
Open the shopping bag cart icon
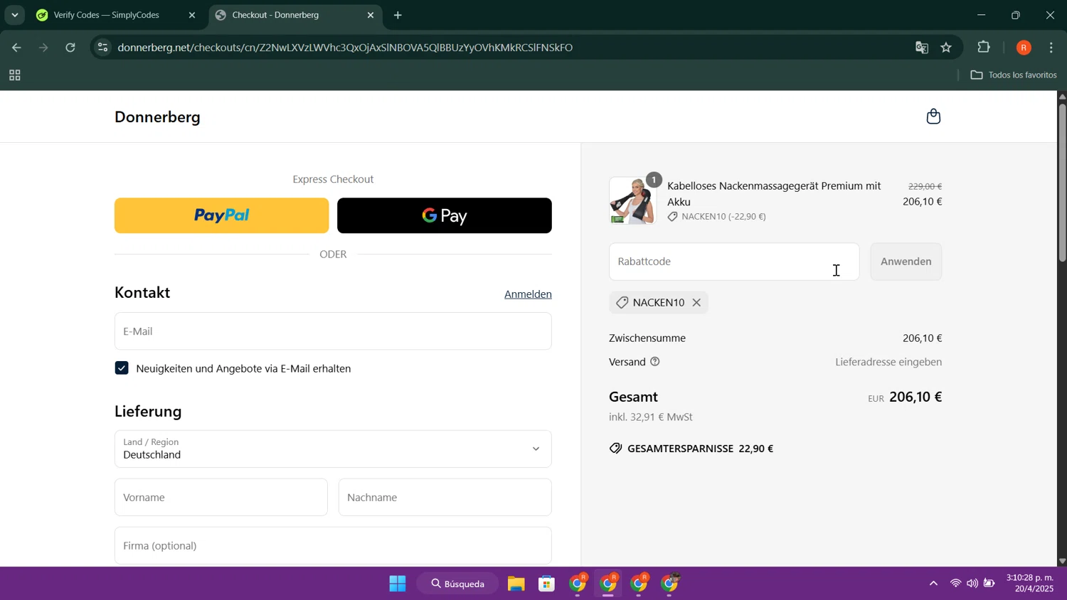[x=933, y=117]
